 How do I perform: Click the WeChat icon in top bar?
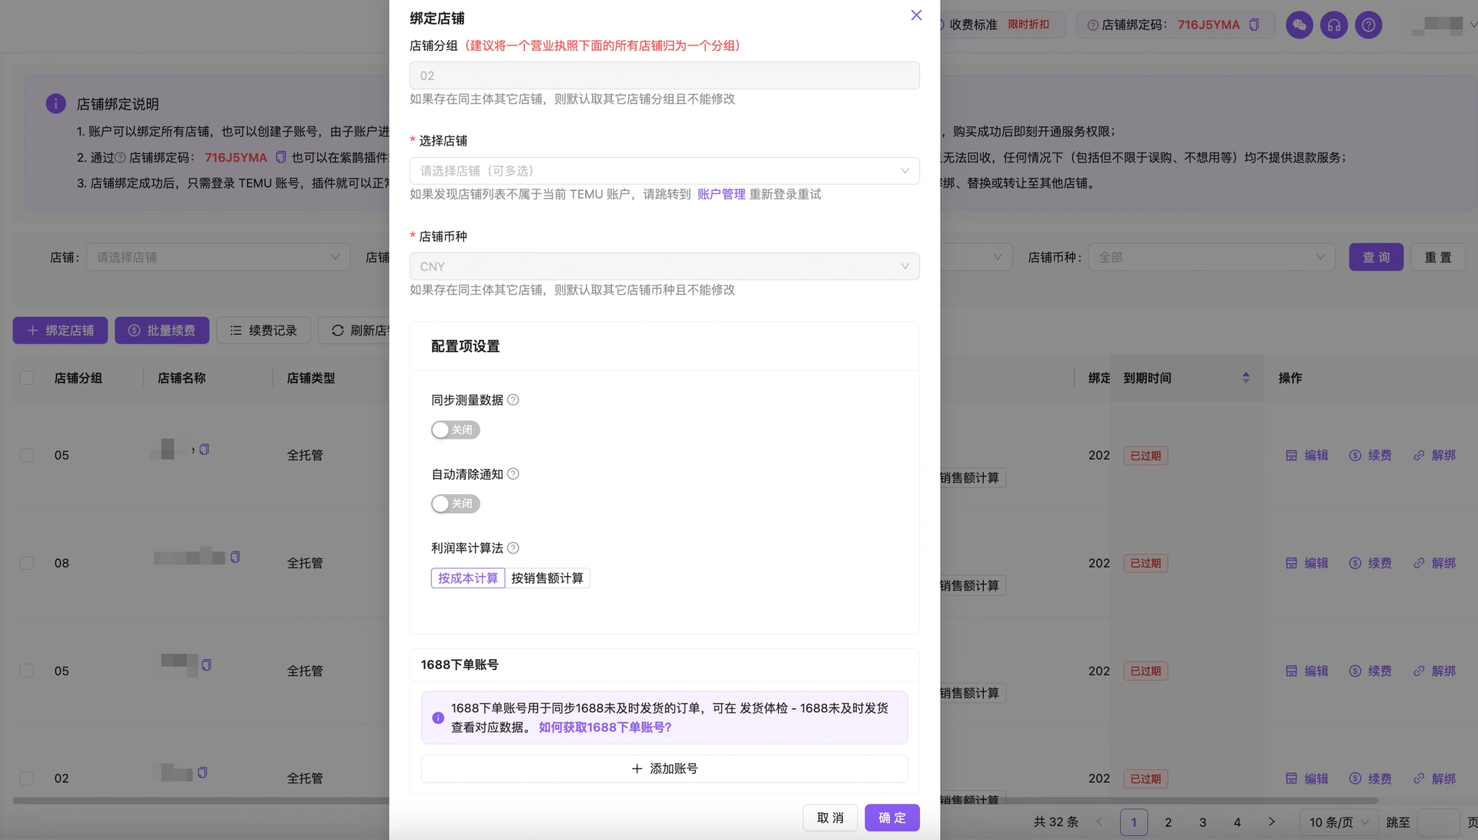pyautogui.click(x=1299, y=25)
